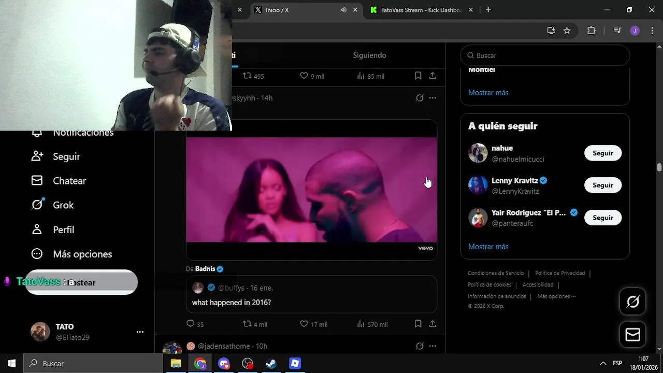Follow Lenny Kravitz with Seguir button
This screenshot has height=373, width=663.
[x=603, y=185]
